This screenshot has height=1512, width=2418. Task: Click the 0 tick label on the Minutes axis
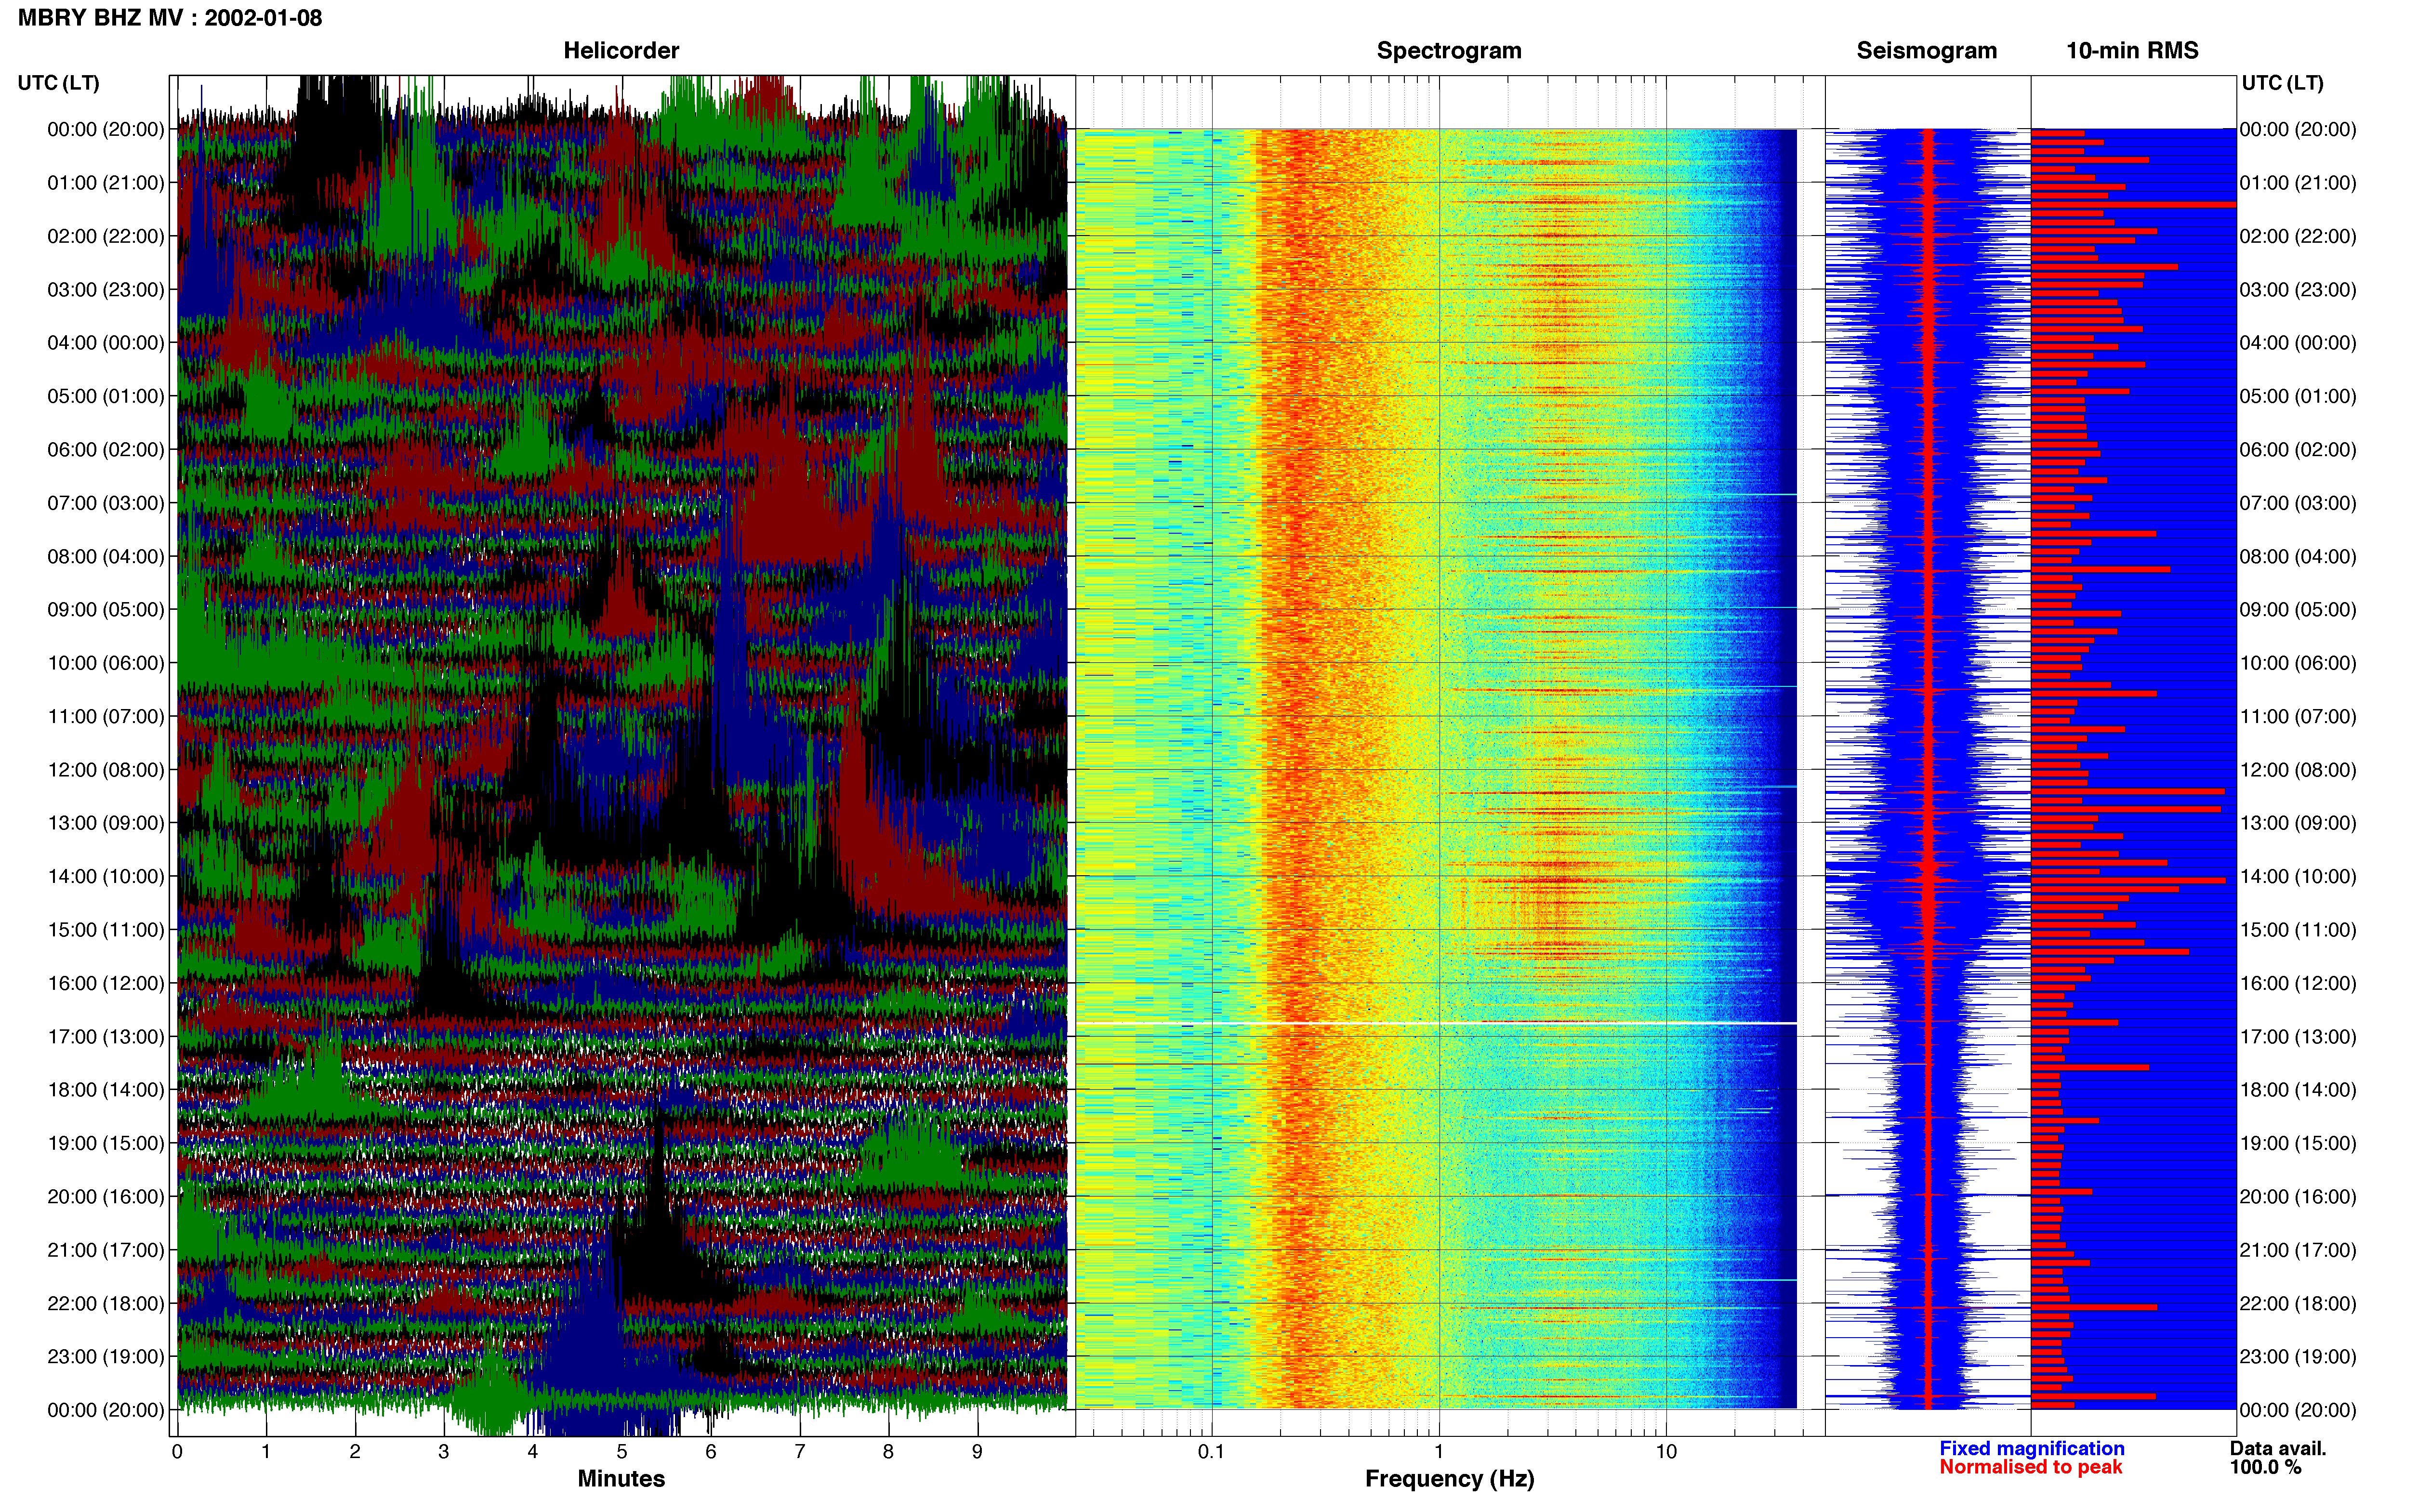pos(177,1451)
